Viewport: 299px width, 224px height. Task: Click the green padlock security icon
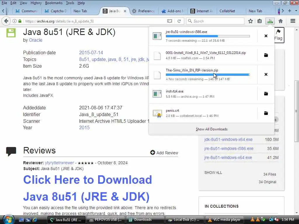20,21
